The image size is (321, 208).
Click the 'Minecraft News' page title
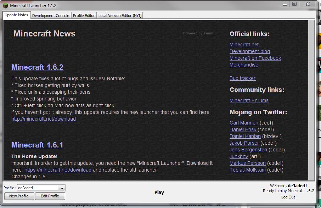44,34
